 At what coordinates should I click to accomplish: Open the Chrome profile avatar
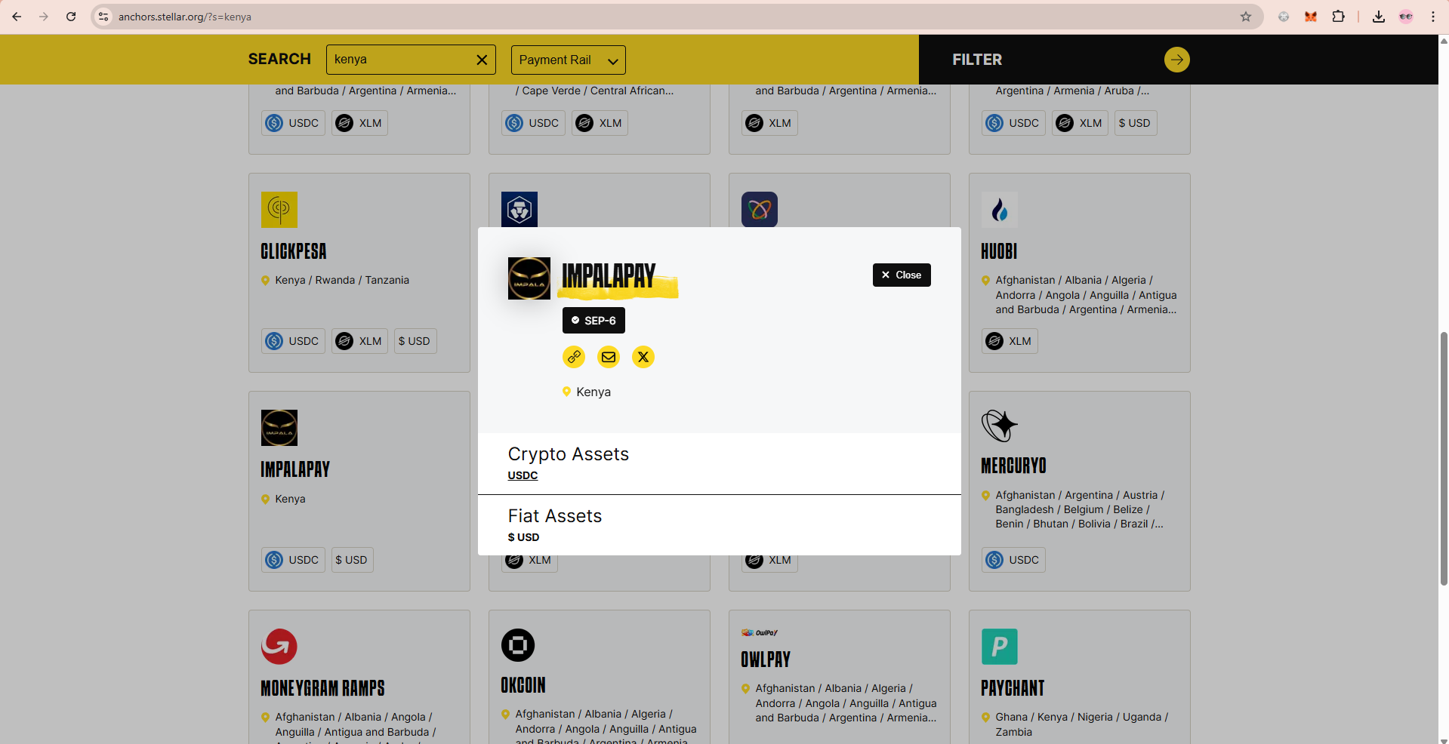1406,17
